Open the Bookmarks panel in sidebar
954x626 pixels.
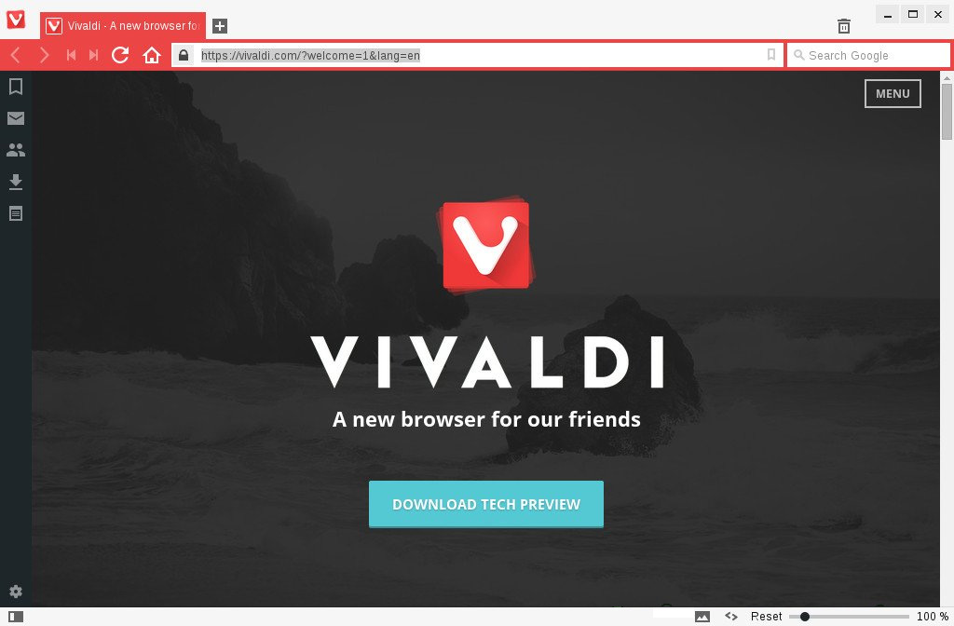pyautogui.click(x=16, y=87)
